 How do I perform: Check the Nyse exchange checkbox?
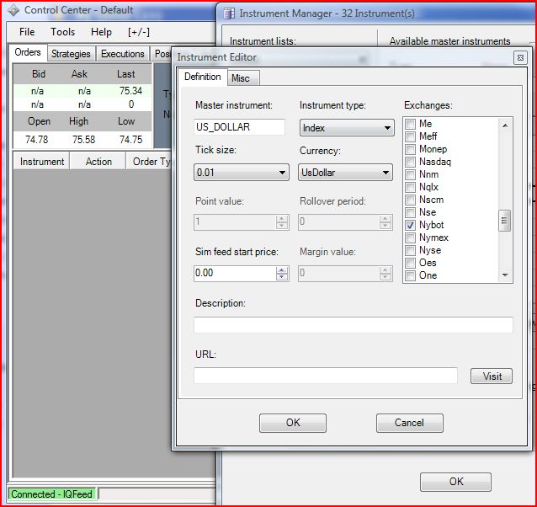410,250
